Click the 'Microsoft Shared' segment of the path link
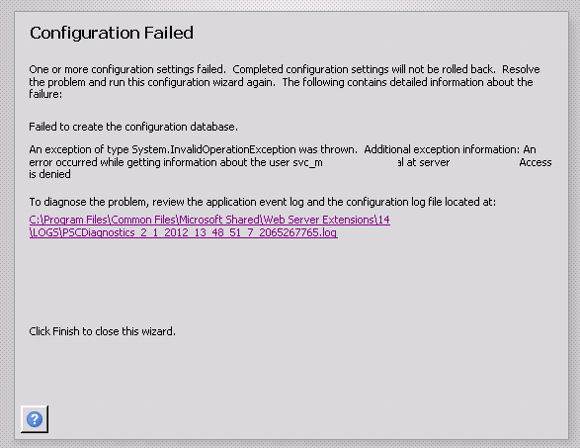This screenshot has height=448, width=580. point(220,220)
